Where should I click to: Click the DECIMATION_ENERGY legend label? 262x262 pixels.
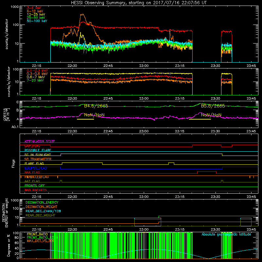pyautogui.click(x=42, y=202)
